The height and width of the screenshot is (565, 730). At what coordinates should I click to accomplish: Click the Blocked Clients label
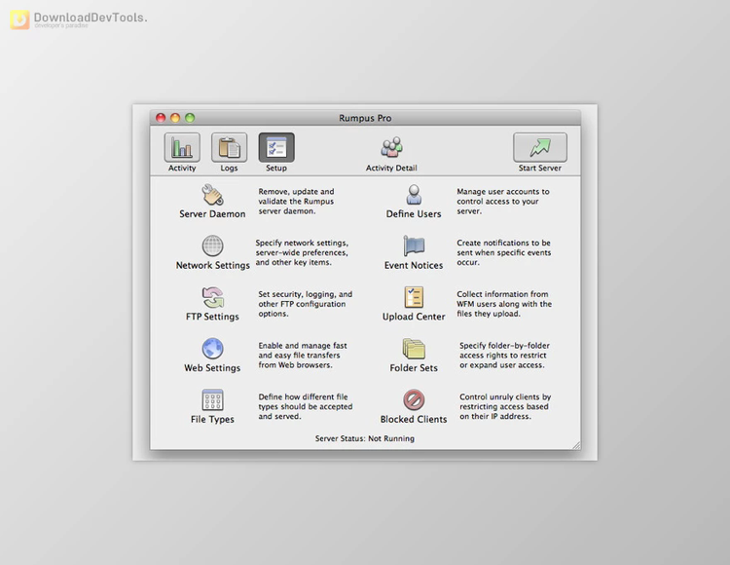coord(414,419)
